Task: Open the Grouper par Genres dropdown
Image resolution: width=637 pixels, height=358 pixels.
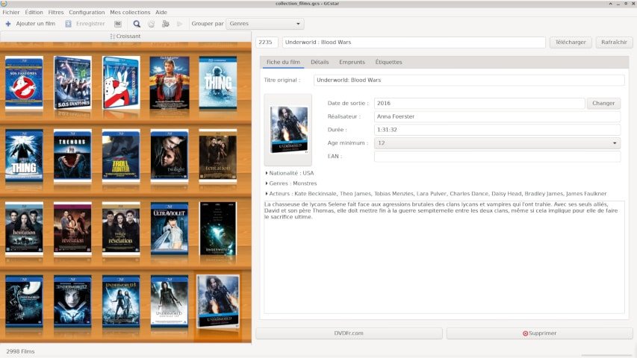Action: tap(265, 24)
